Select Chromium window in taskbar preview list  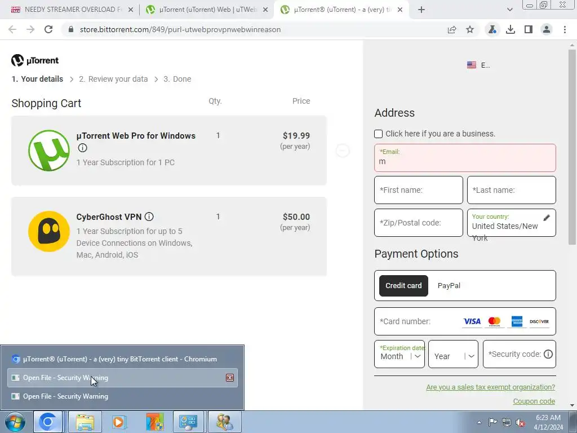[122, 359]
